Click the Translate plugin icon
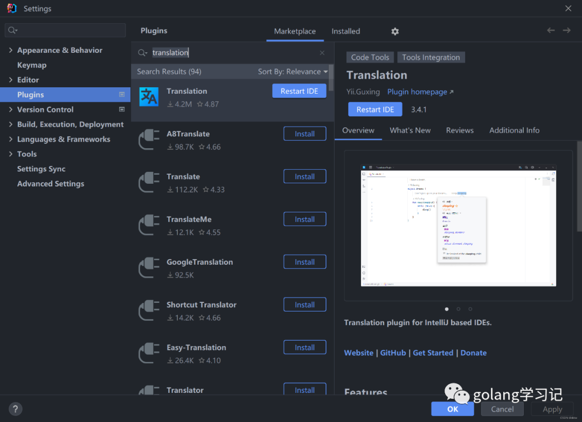 point(149,182)
